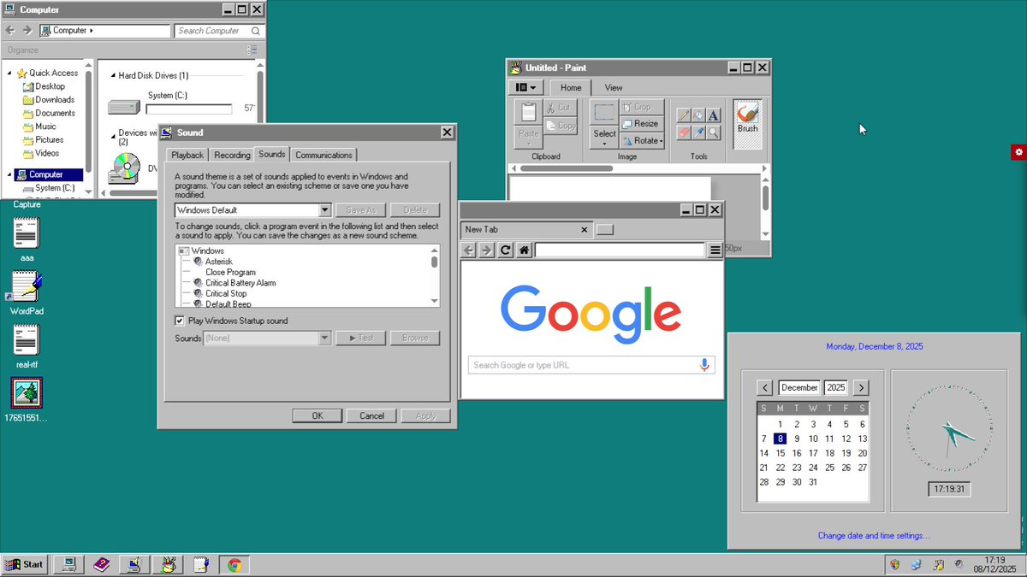Viewport: 1027px width, 577px height.
Task: Click the Google voice search microphone
Action: pos(704,365)
